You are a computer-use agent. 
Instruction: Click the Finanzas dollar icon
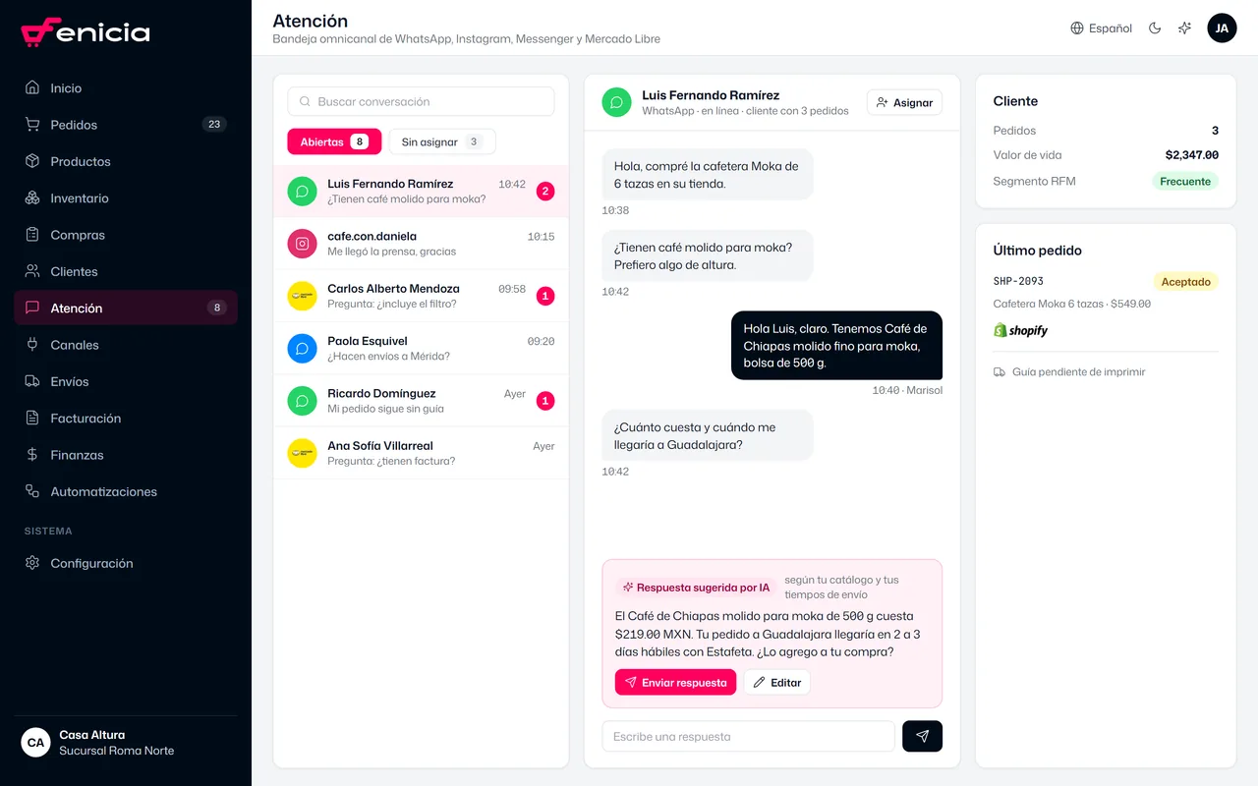32,455
